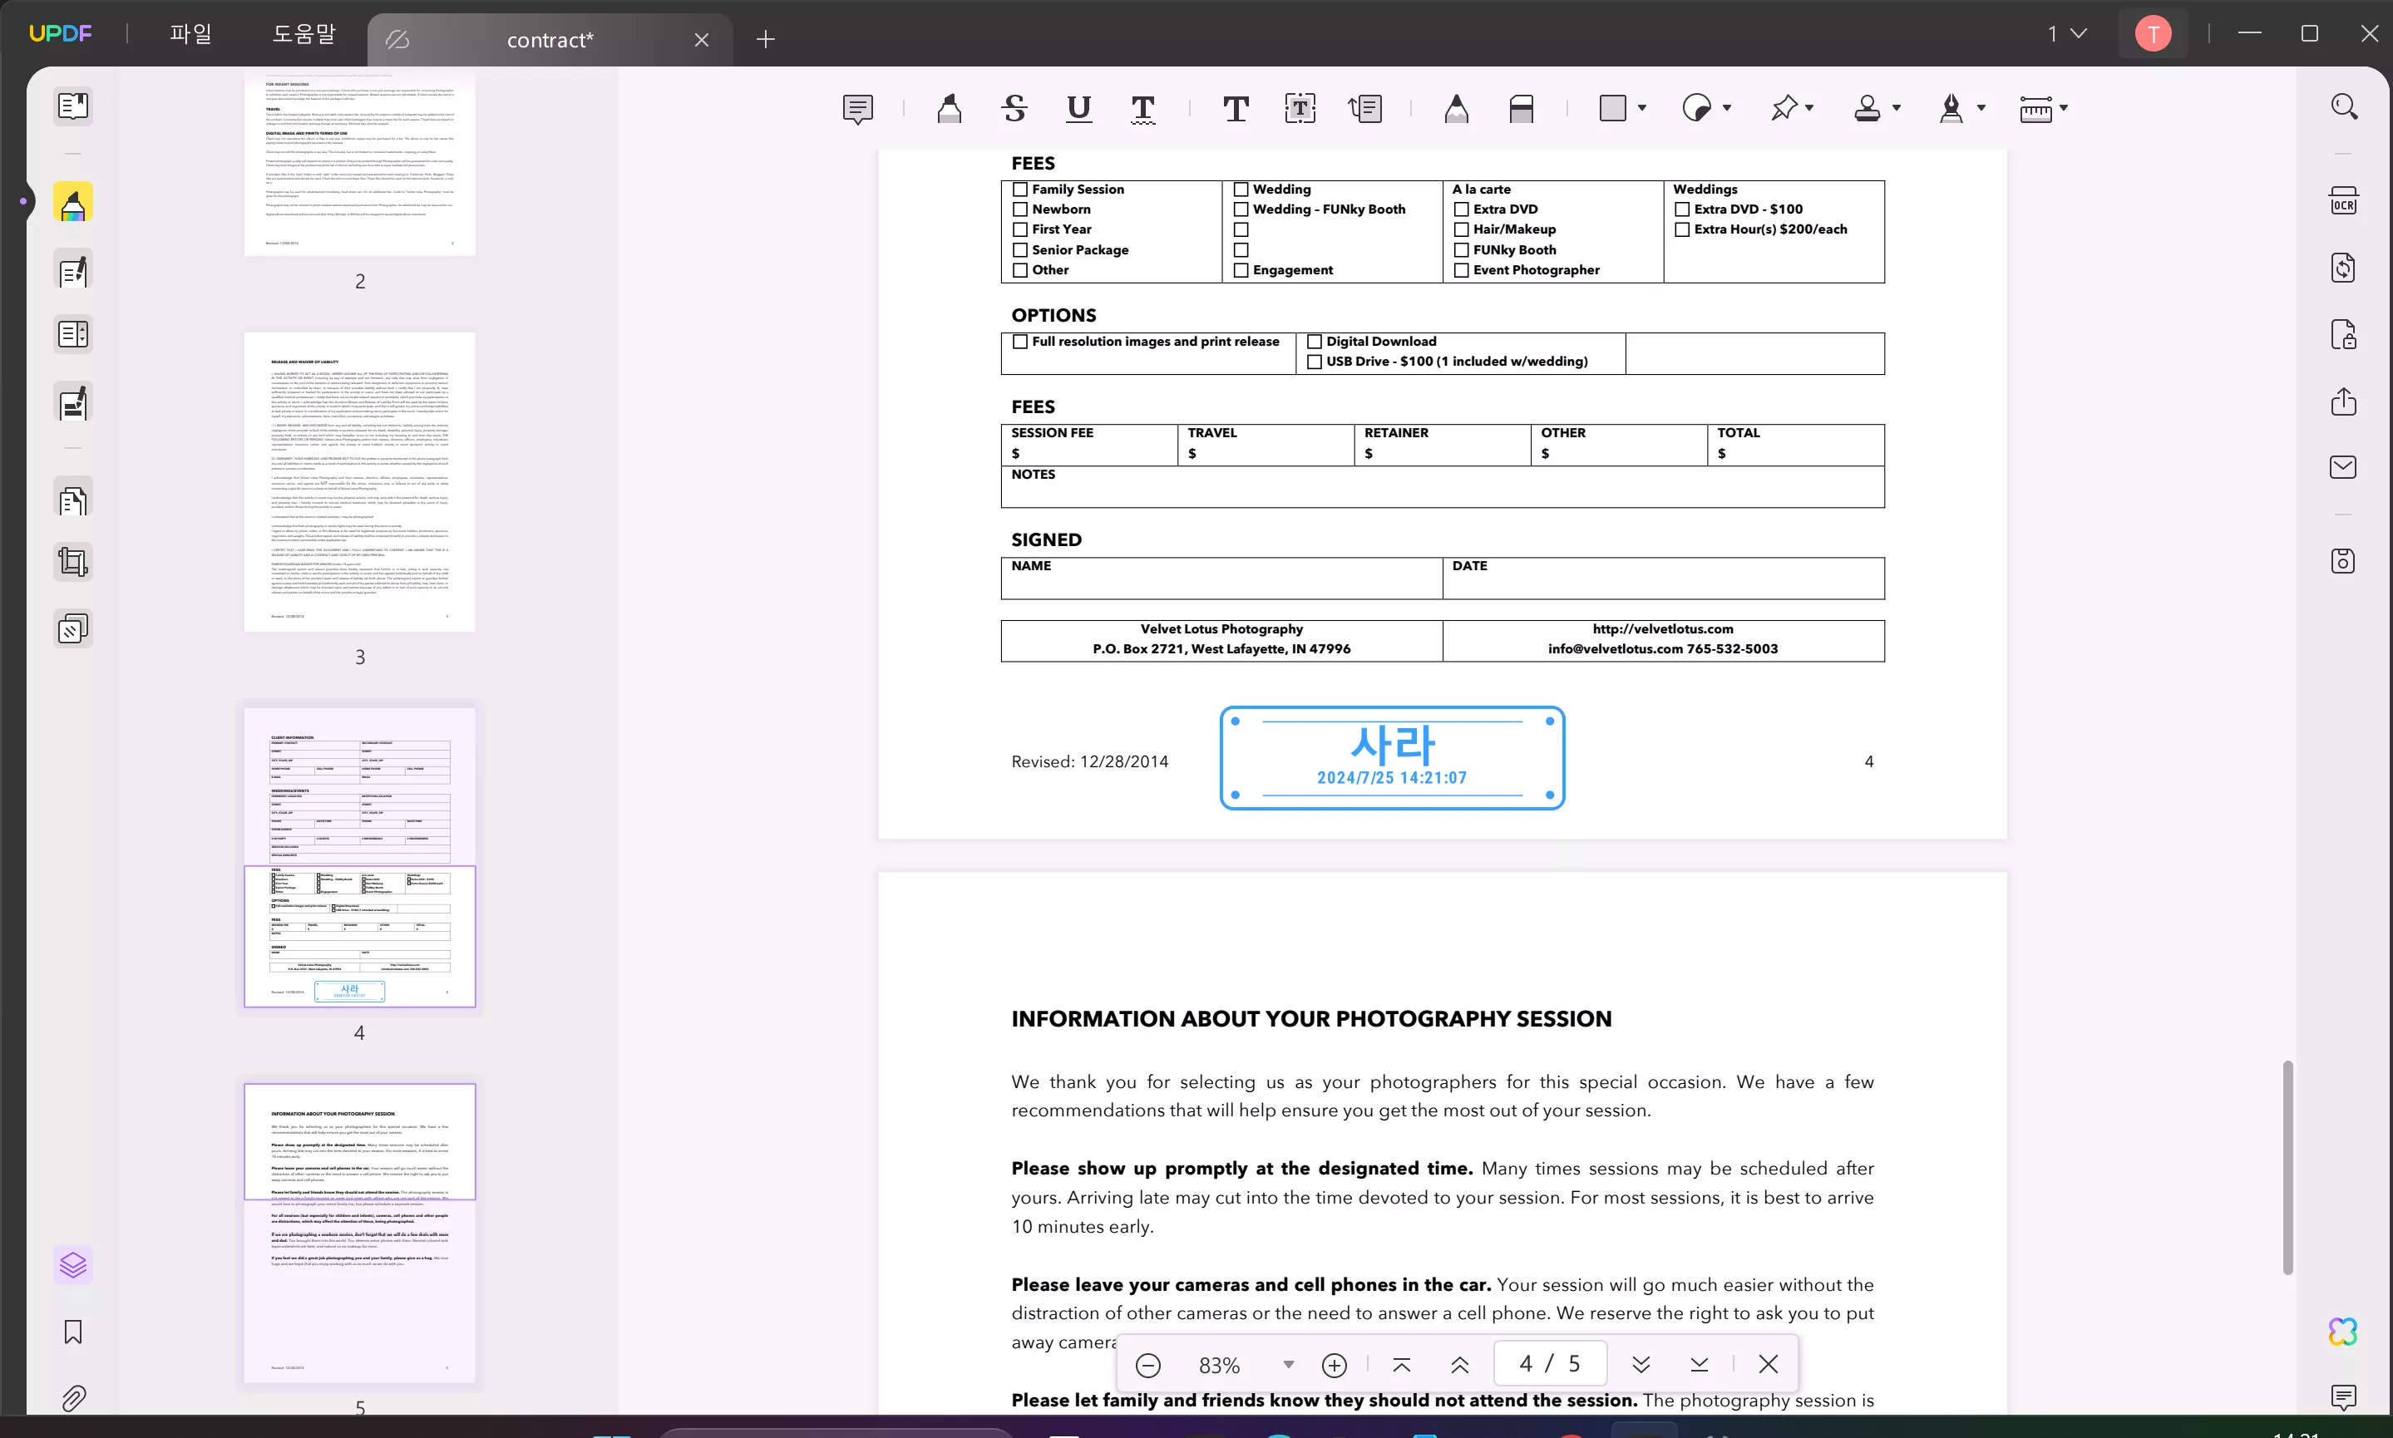
Task: Open the 83% zoom level dropdown
Action: tap(1288, 1364)
